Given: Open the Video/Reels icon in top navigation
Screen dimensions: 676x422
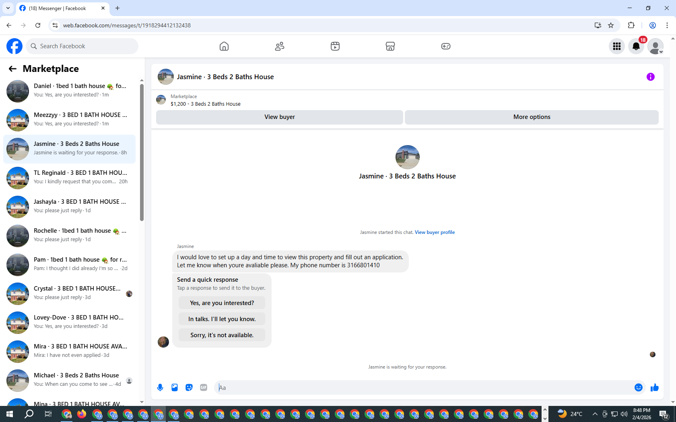Looking at the screenshot, I should click(335, 46).
